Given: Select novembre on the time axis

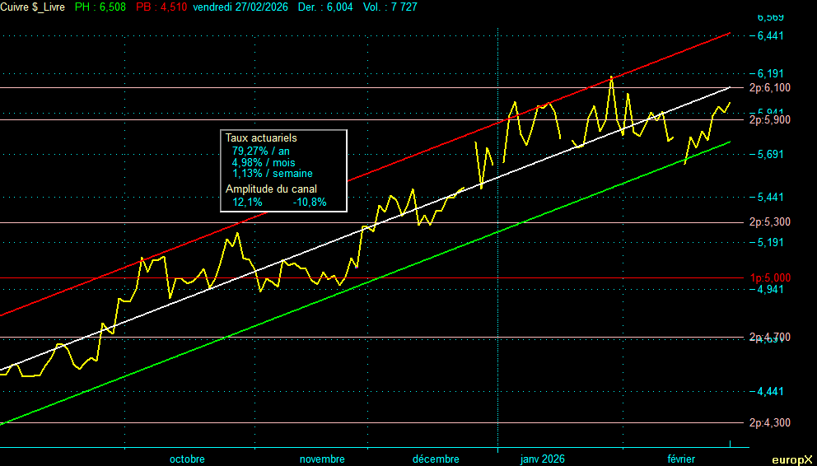Looking at the screenshot, I should 322,459.
